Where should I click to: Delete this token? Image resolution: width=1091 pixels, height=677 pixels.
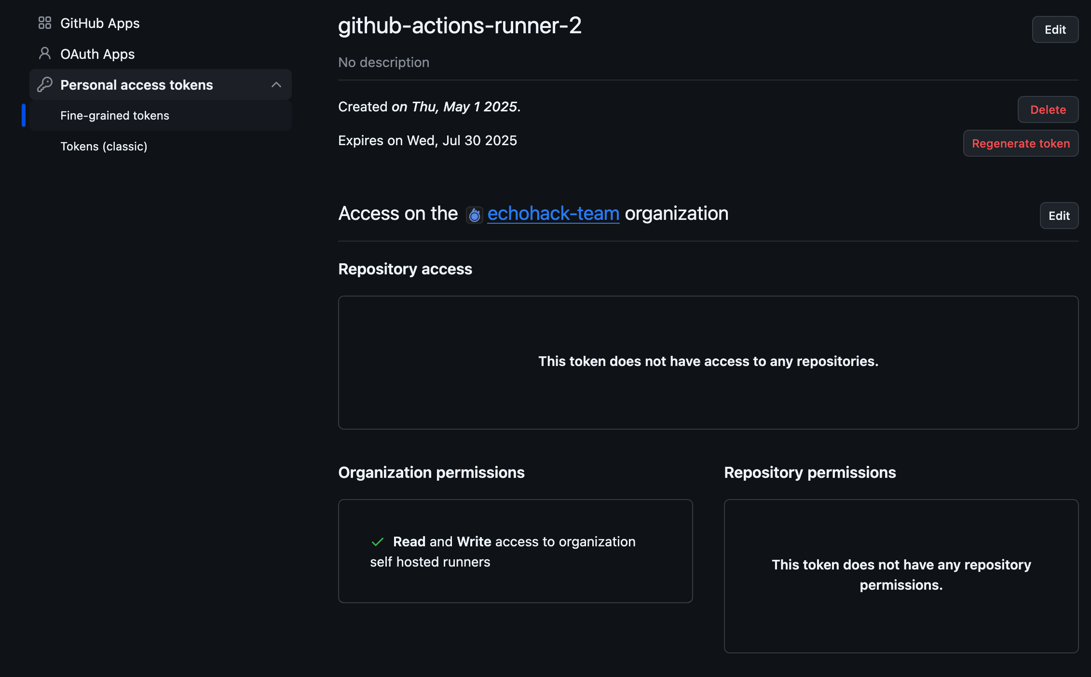(1048, 110)
